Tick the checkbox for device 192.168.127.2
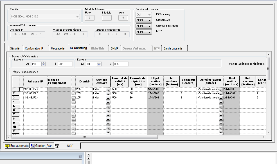 pos(21,89)
